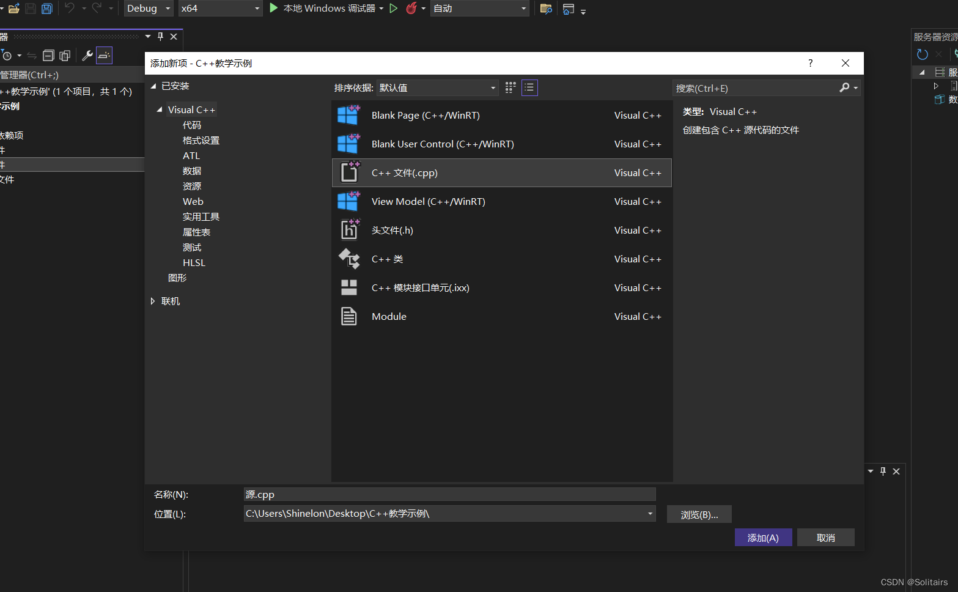
Task: Select the HLSL category
Action: (194, 263)
